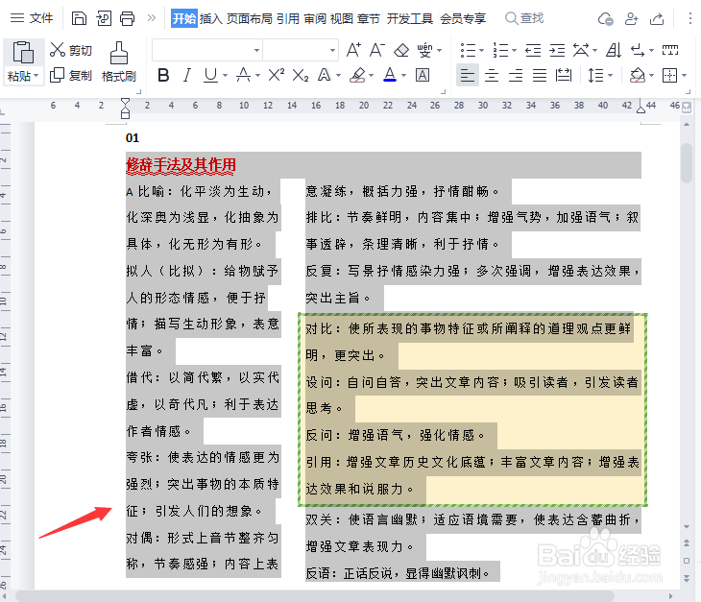Toggle Bold formatting
701x602 pixels.
[163, 75]
